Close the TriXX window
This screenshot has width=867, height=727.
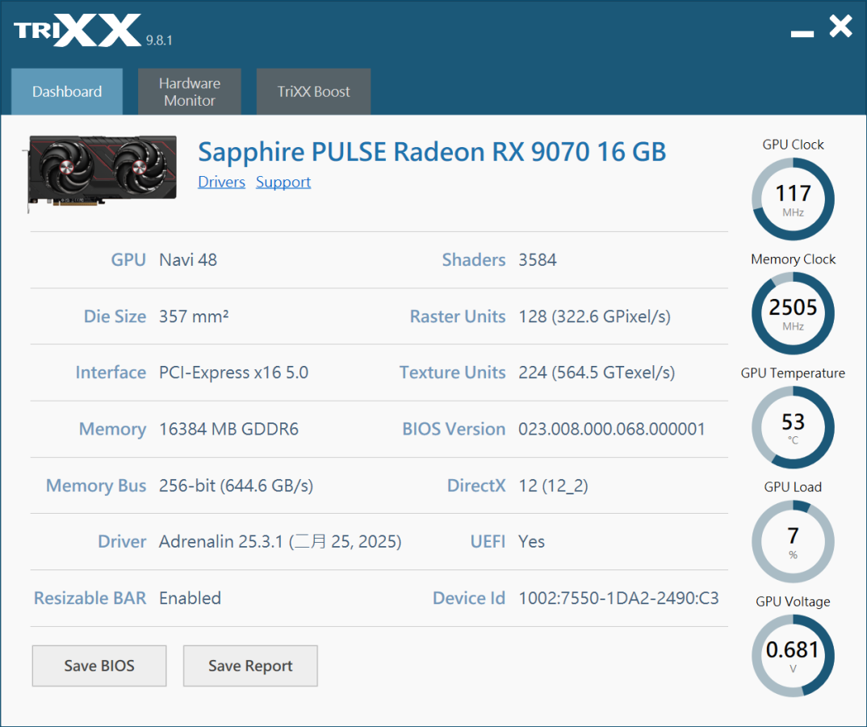pos(840,27)
